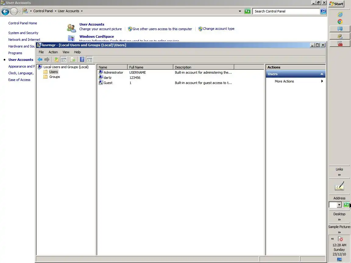
Task: Click Administrator account icon
Action: 101,72
